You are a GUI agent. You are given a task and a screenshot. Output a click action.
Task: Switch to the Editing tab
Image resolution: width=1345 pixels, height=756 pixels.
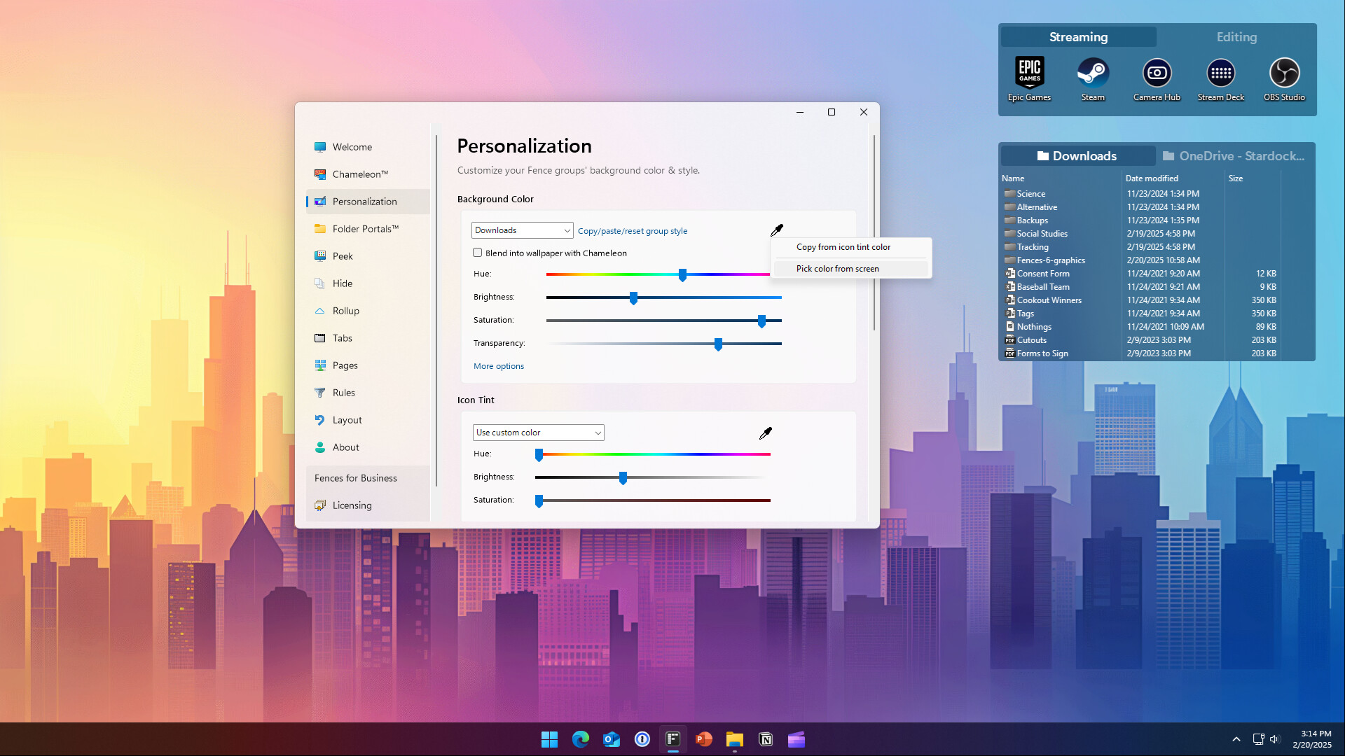tap(1236, 36)
